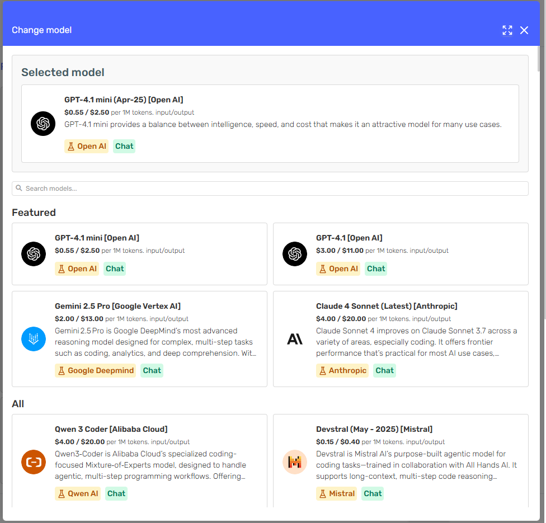Pick Devstral (May - 2025) [Mistral] model

tap(401, 460)
